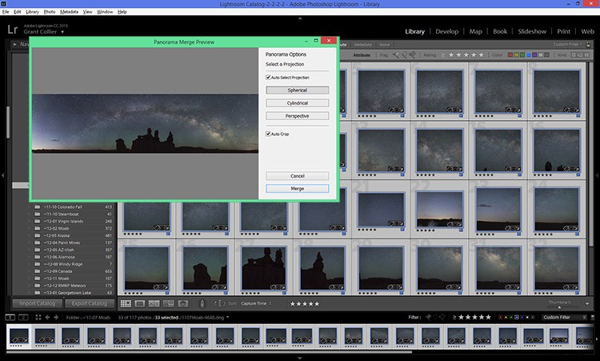The height and width of the screenshot is (361, 600).
Task: Click the Painter spray can tool
Action: click(202, 303)
